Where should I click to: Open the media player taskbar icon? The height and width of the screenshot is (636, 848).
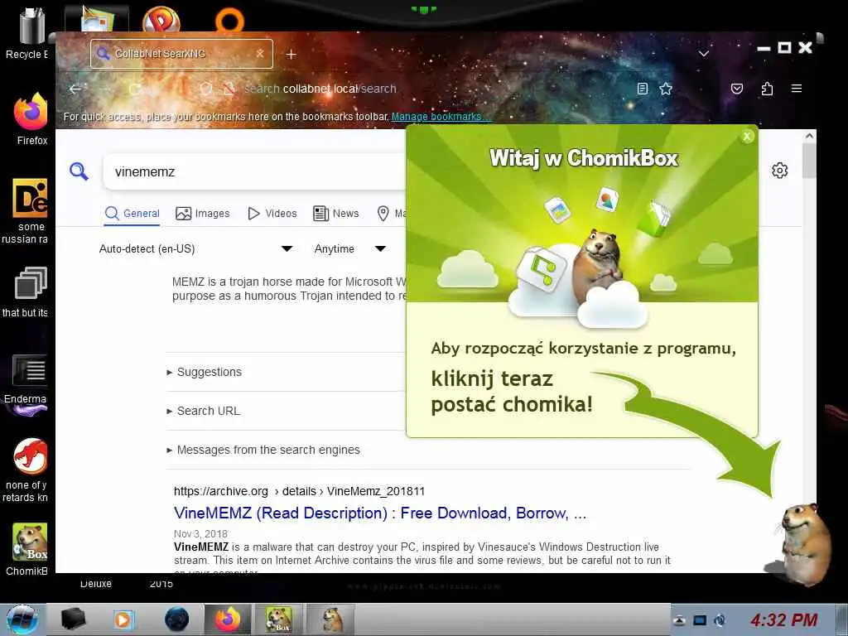(x=123, y=619)
